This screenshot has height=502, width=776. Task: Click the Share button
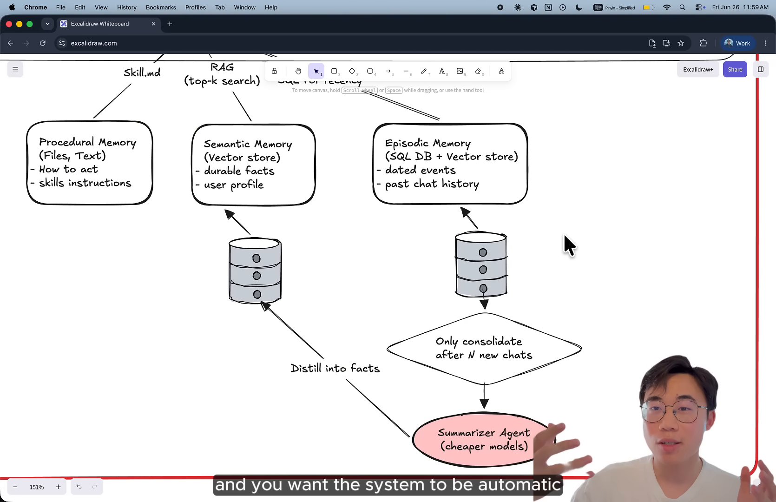coord(735,69)
